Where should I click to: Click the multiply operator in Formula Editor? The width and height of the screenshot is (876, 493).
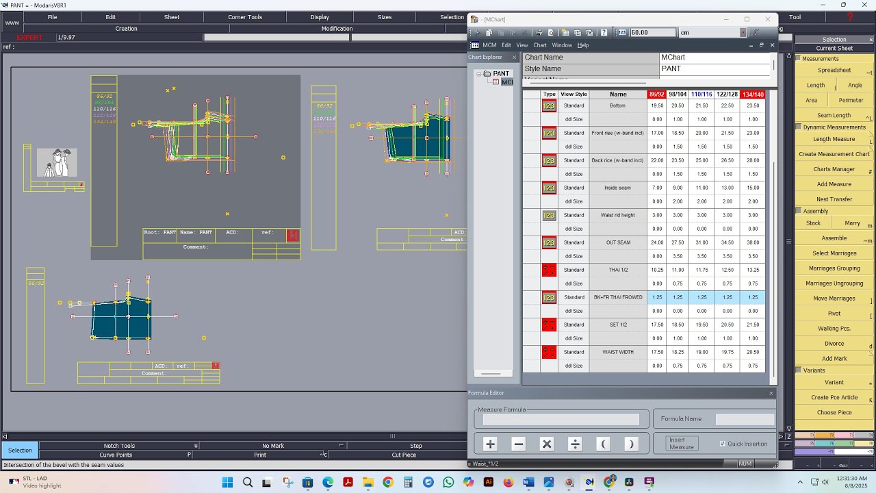pyautogui.click(x=547, y=444)
